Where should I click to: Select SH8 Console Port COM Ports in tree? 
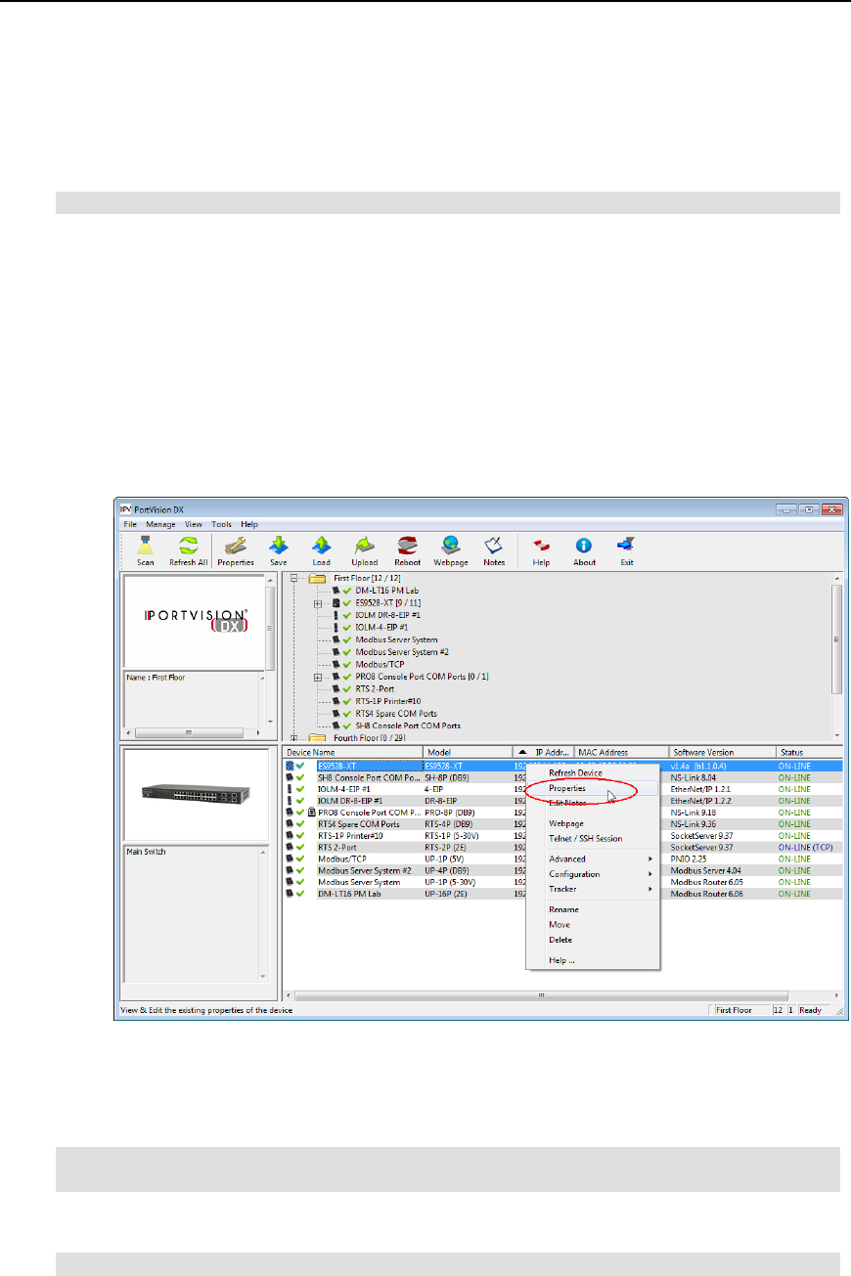(x=408, y=726)
